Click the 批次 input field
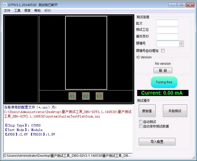Image resolution: width=197 pixels, height=161 pixels. (167, 23)
